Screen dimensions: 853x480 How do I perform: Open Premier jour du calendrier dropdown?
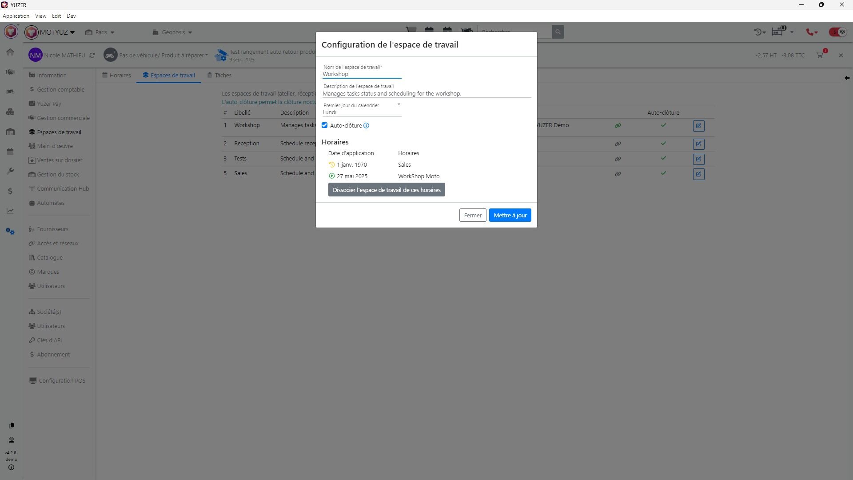pyautogui.click(x=362, y=112)
